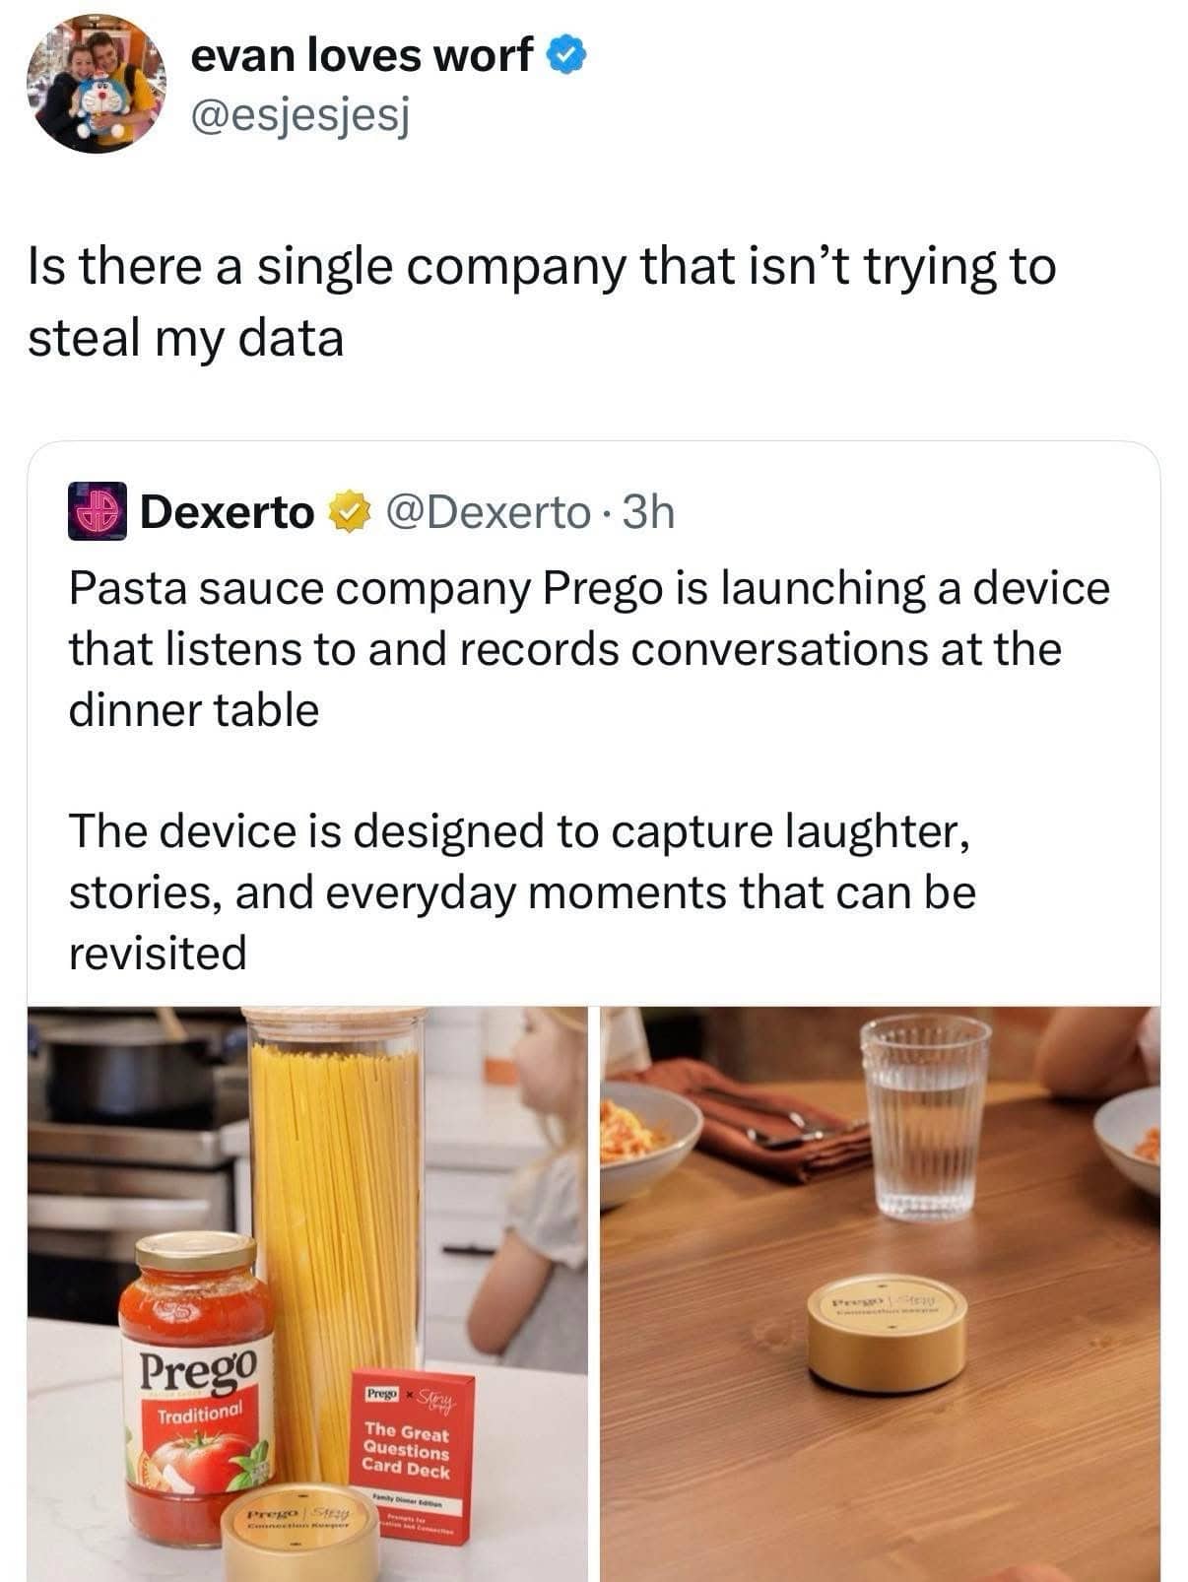This screenshot has width=1188, height=1582.
Task: Expand the left photo with the Prego jar
Action: point(307,1292)
